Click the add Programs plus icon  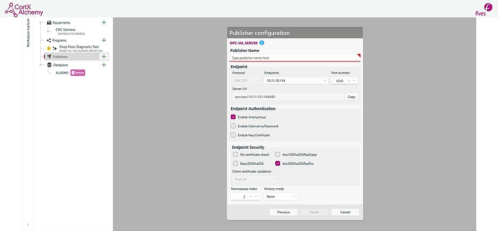[x=104, y=40]
